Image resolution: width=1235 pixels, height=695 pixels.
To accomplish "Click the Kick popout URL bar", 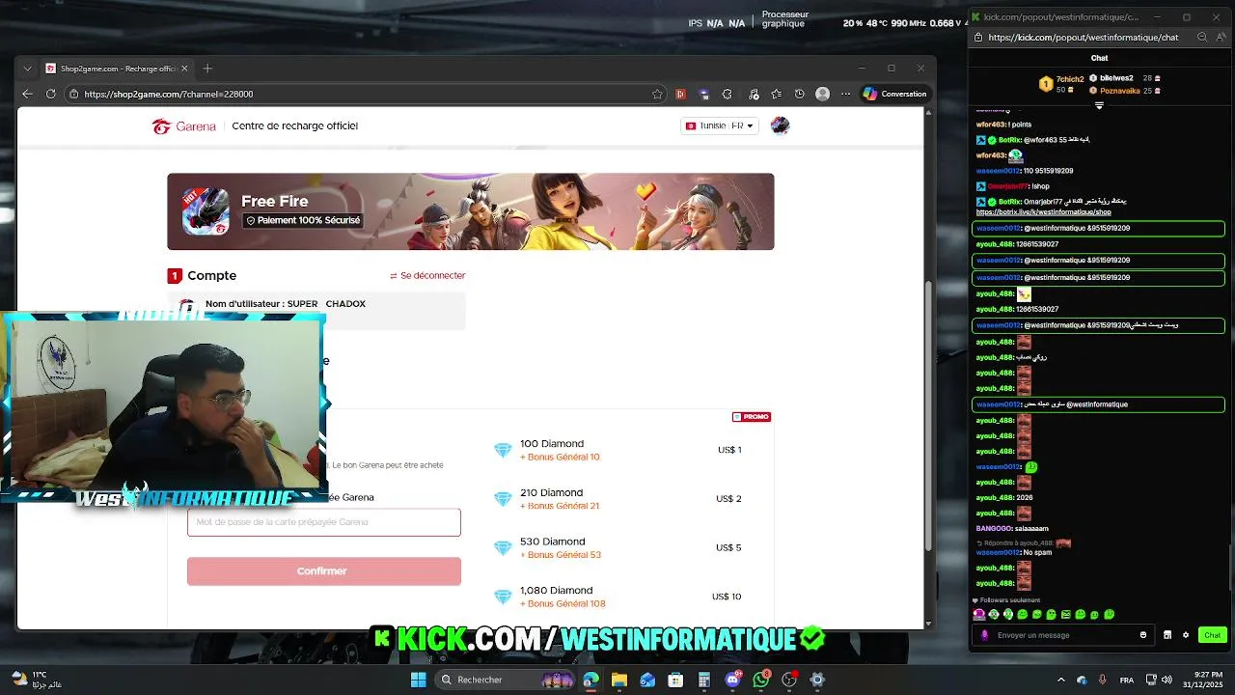I will coord(1084,38).
